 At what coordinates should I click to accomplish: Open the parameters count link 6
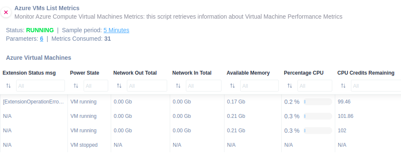point(42,39)
